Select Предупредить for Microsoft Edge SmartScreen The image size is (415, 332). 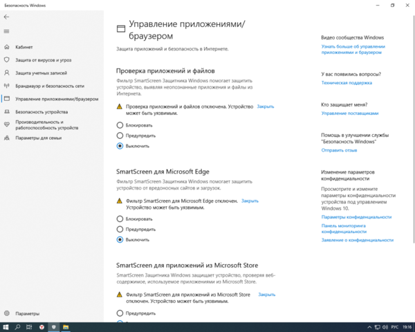click(136, 229)
